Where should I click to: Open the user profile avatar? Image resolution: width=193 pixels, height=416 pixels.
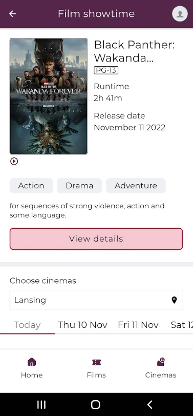pos(180,13)
